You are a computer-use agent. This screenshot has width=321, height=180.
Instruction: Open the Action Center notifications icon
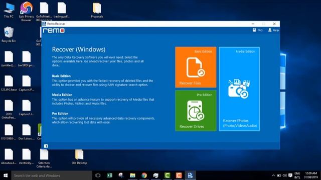[290, 175]
